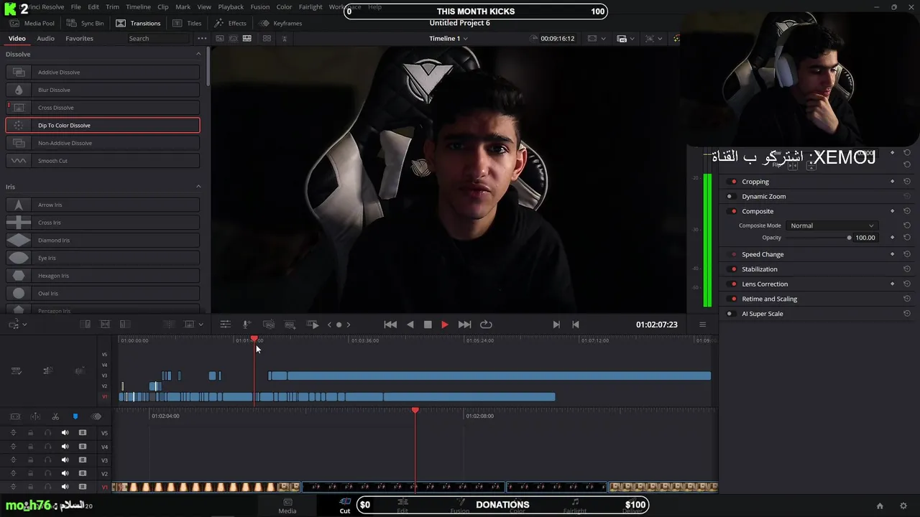
Task: Jump to the first frame button
Action: [390, 325]
